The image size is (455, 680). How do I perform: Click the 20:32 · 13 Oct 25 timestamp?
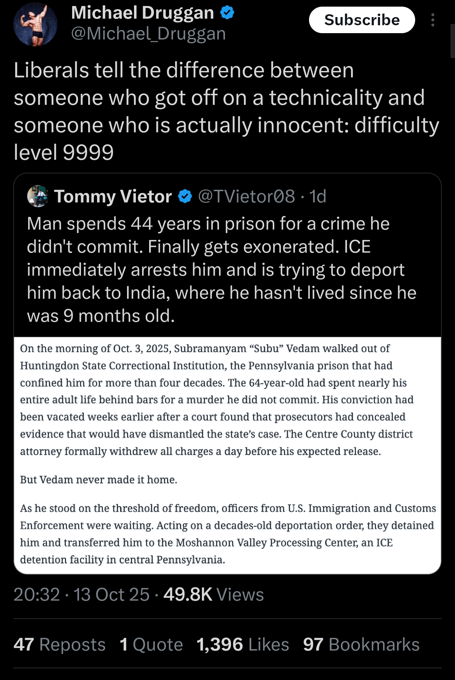82,594
